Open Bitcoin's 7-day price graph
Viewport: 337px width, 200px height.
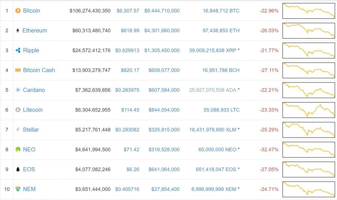coord(309,11)
